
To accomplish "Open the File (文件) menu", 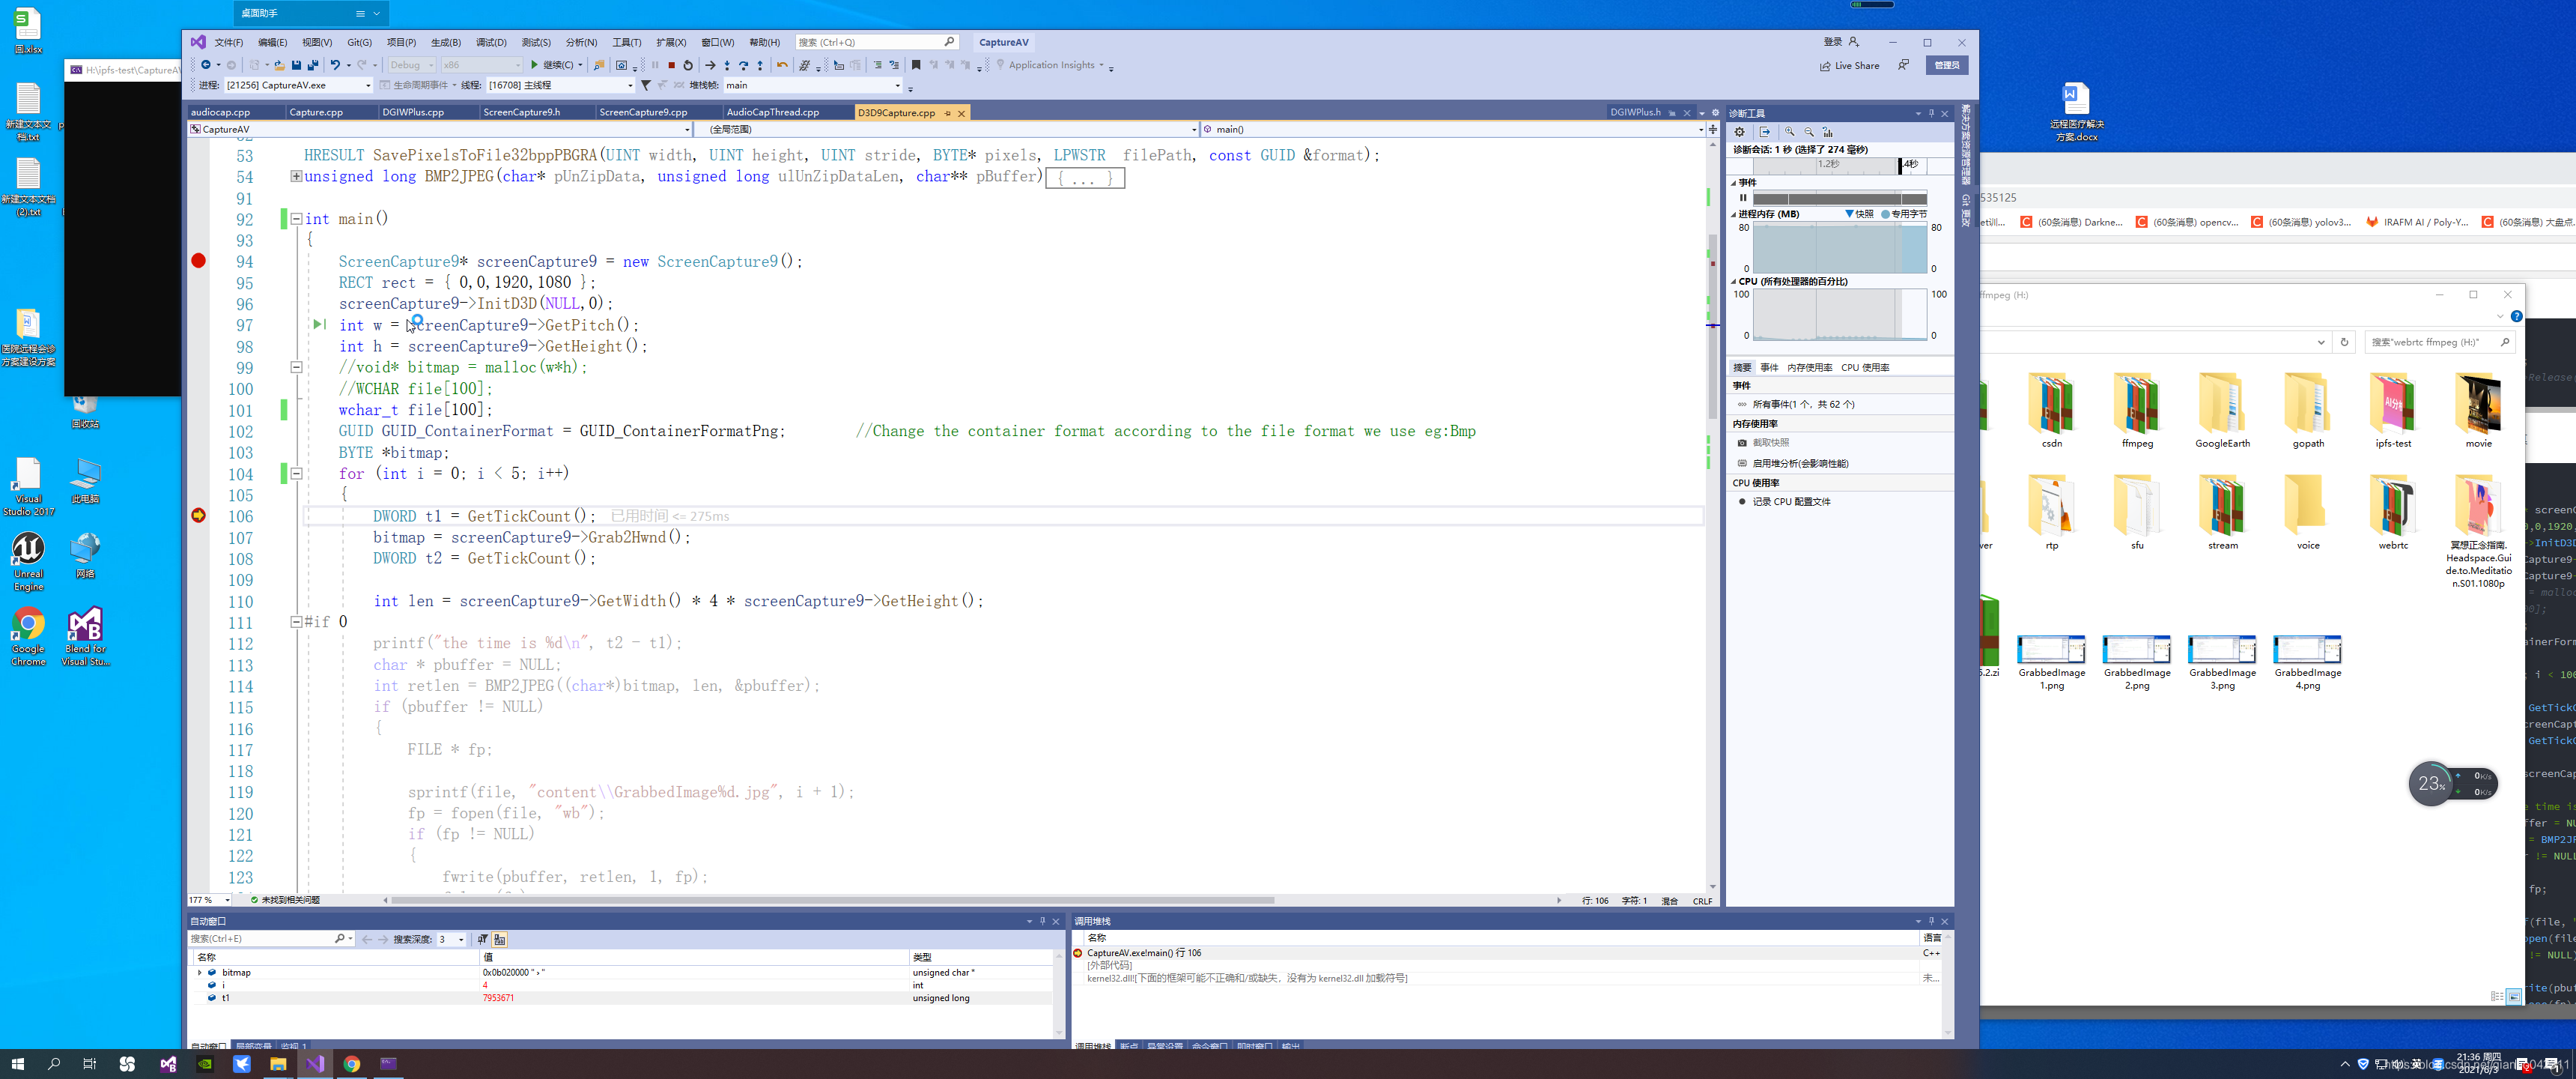I will 228,42.
